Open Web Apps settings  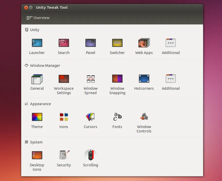pyautogui.click(x=144, y=43)
